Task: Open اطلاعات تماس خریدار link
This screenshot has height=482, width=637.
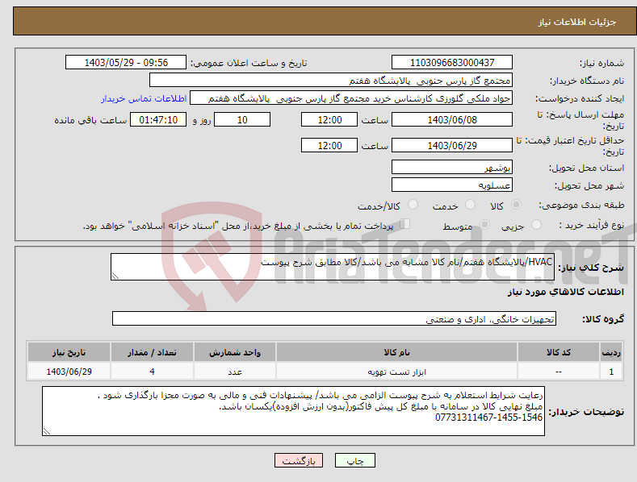Action: pos(144,98)
